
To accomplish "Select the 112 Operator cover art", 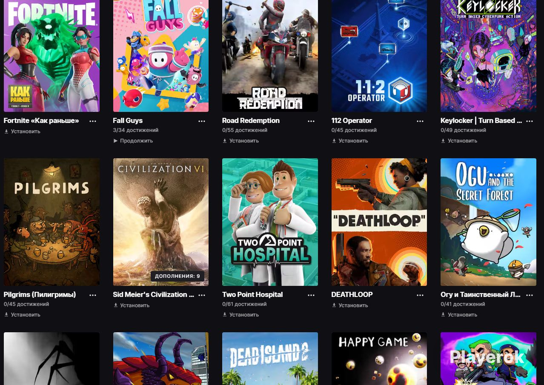I will click(379, 56).
